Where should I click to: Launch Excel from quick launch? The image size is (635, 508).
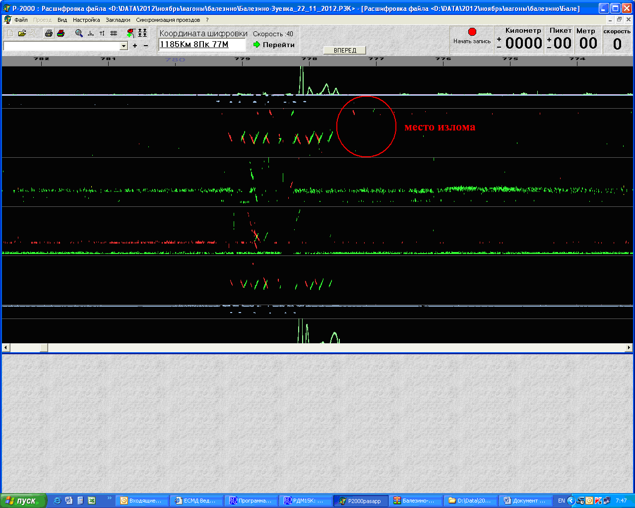tap(92, 501)
